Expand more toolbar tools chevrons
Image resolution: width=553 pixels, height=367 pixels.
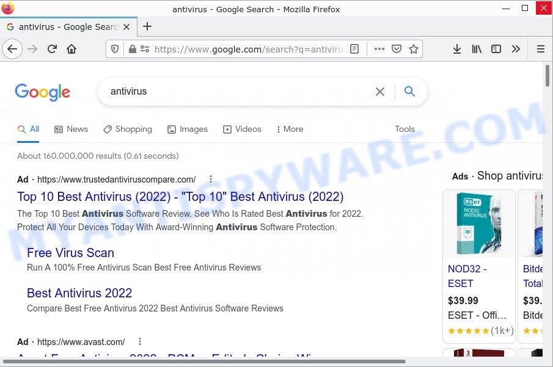coord(516,49)
